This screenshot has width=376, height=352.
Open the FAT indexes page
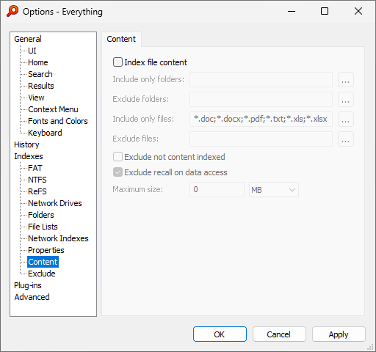pyautogui.click(x=35, y=168)
